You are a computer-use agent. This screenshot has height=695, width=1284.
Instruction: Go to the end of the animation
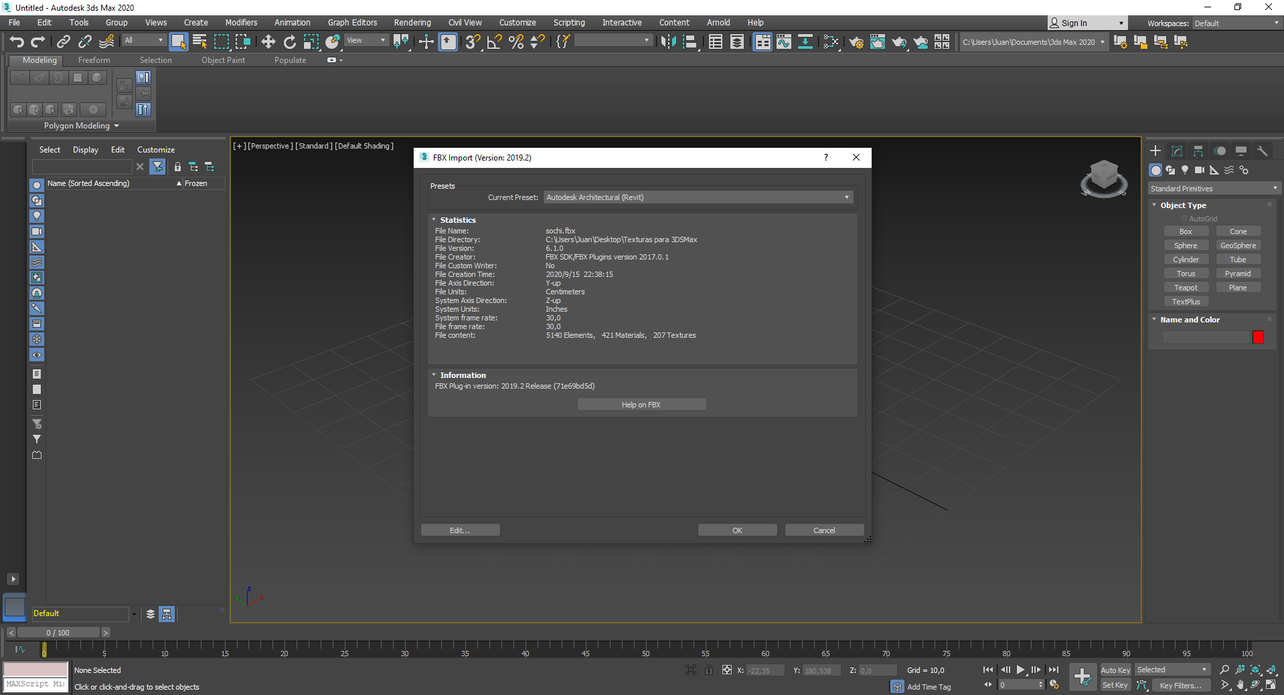1054,670
